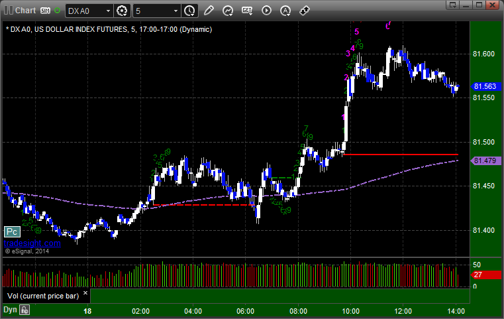Click the Chart title label in toolbar
The image size is (504, 319).
[x=26, y=11]
